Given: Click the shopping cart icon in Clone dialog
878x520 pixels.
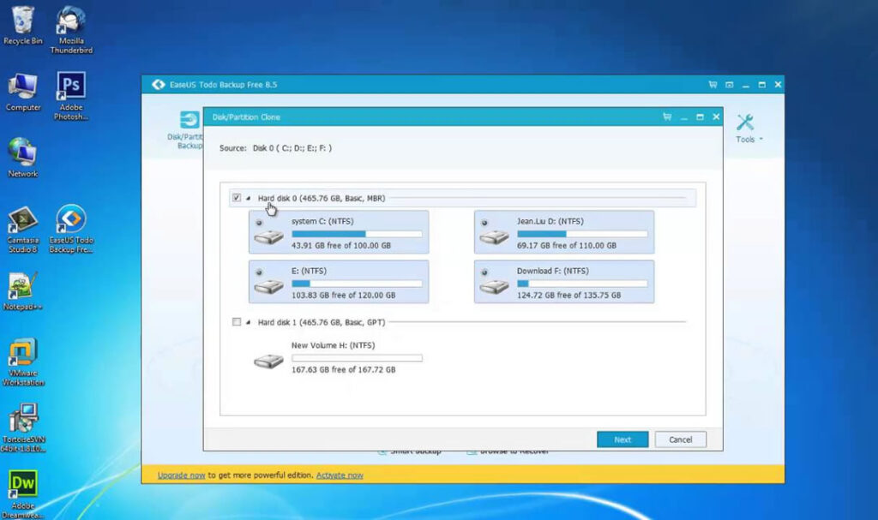Looking at the screenshot, I should click(x=667, y=117).
